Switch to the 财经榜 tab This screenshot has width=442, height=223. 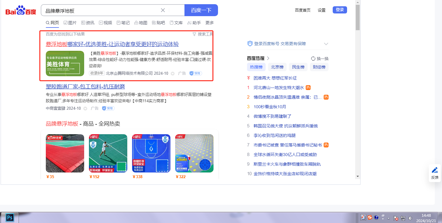click(x=319, y=67)
